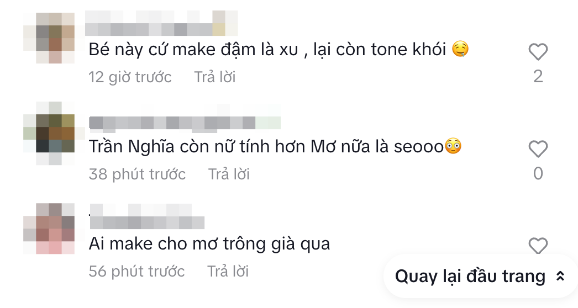Click the double-chevron up arrow icon
The height and width of the screenshot is (308, 578).
tap(560, 277)
